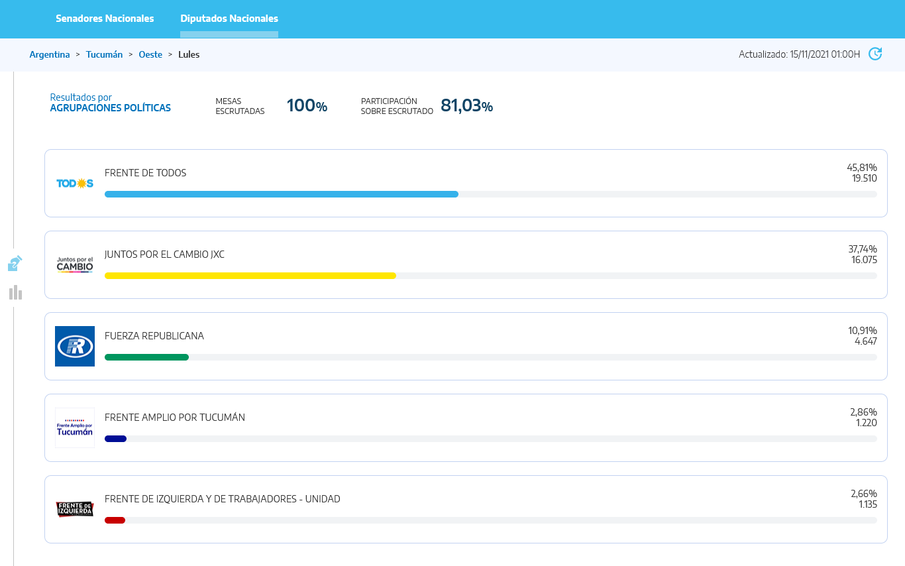Image resolution: width=905 pixels, height=566 pixels.
Task: Navigate to Oeste in the breadcrumb
Action: (150, 54)
